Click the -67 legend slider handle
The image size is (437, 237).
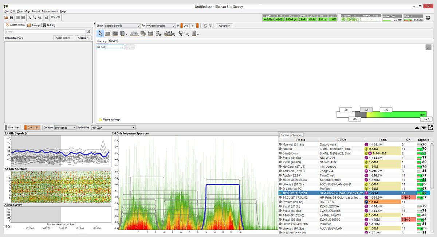click(x=367, y=110)
